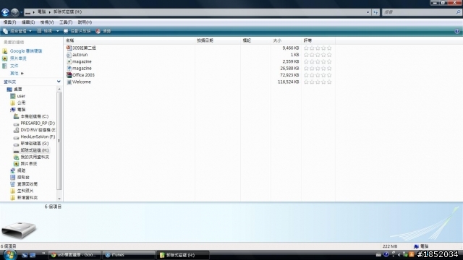463x260 pixels.
Task: Open the 新增資料夾 folder in the tree
Action: pos(24,197)
